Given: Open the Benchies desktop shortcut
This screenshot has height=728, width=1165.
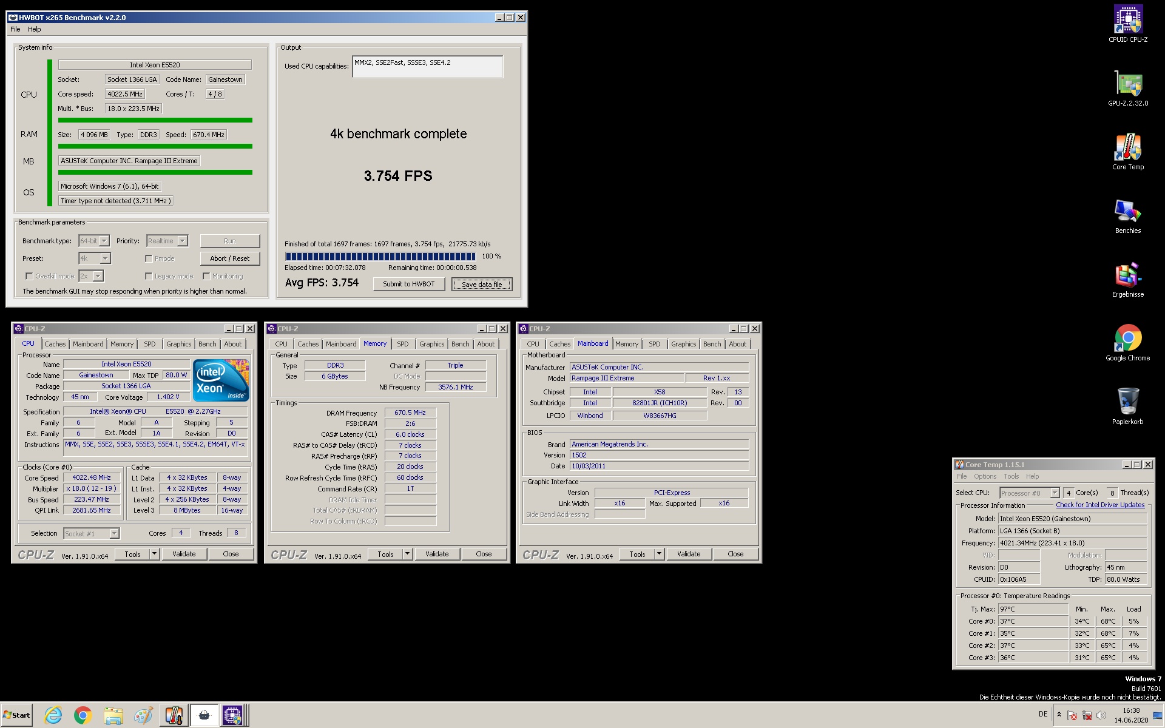Looking at the screenshot, I should [1127, 215].
